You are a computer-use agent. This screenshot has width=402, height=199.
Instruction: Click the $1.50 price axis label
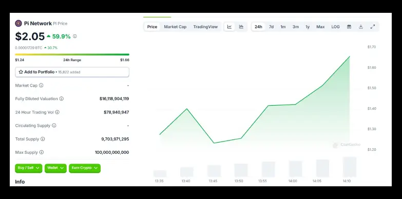point(372,88)
